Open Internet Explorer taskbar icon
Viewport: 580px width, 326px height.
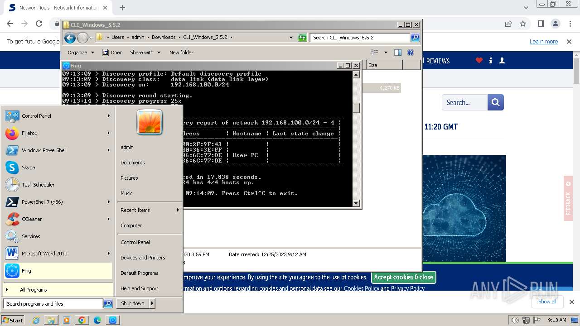pyautogui.click(x=36, y=320)
